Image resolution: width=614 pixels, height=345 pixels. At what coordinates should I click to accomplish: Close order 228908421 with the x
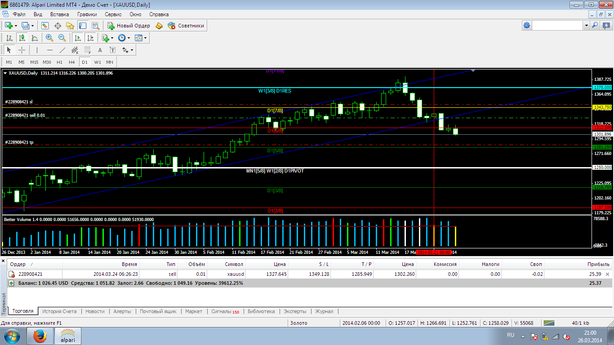tap(608, 274)
